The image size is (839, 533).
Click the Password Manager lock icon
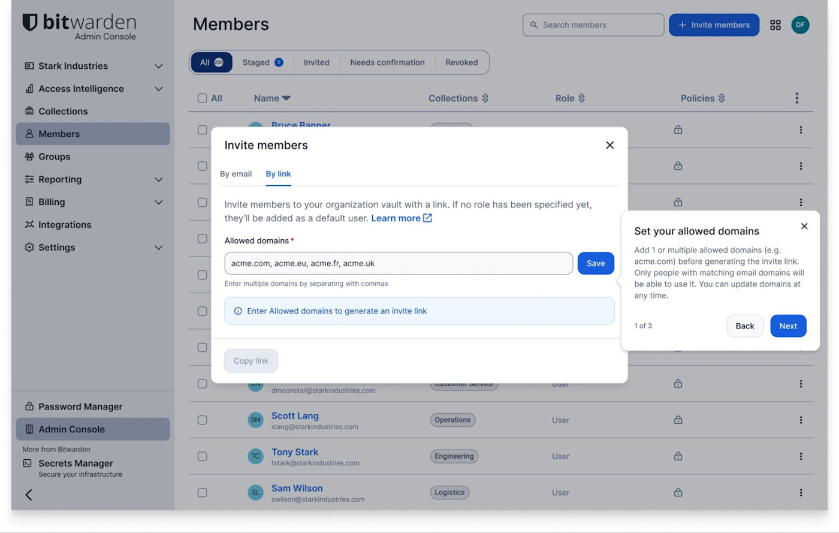click(x=29, y=406)
